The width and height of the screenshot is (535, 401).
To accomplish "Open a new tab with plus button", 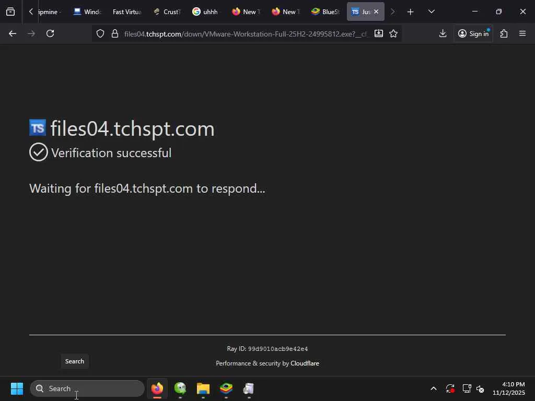I will (x=411, y=11).
